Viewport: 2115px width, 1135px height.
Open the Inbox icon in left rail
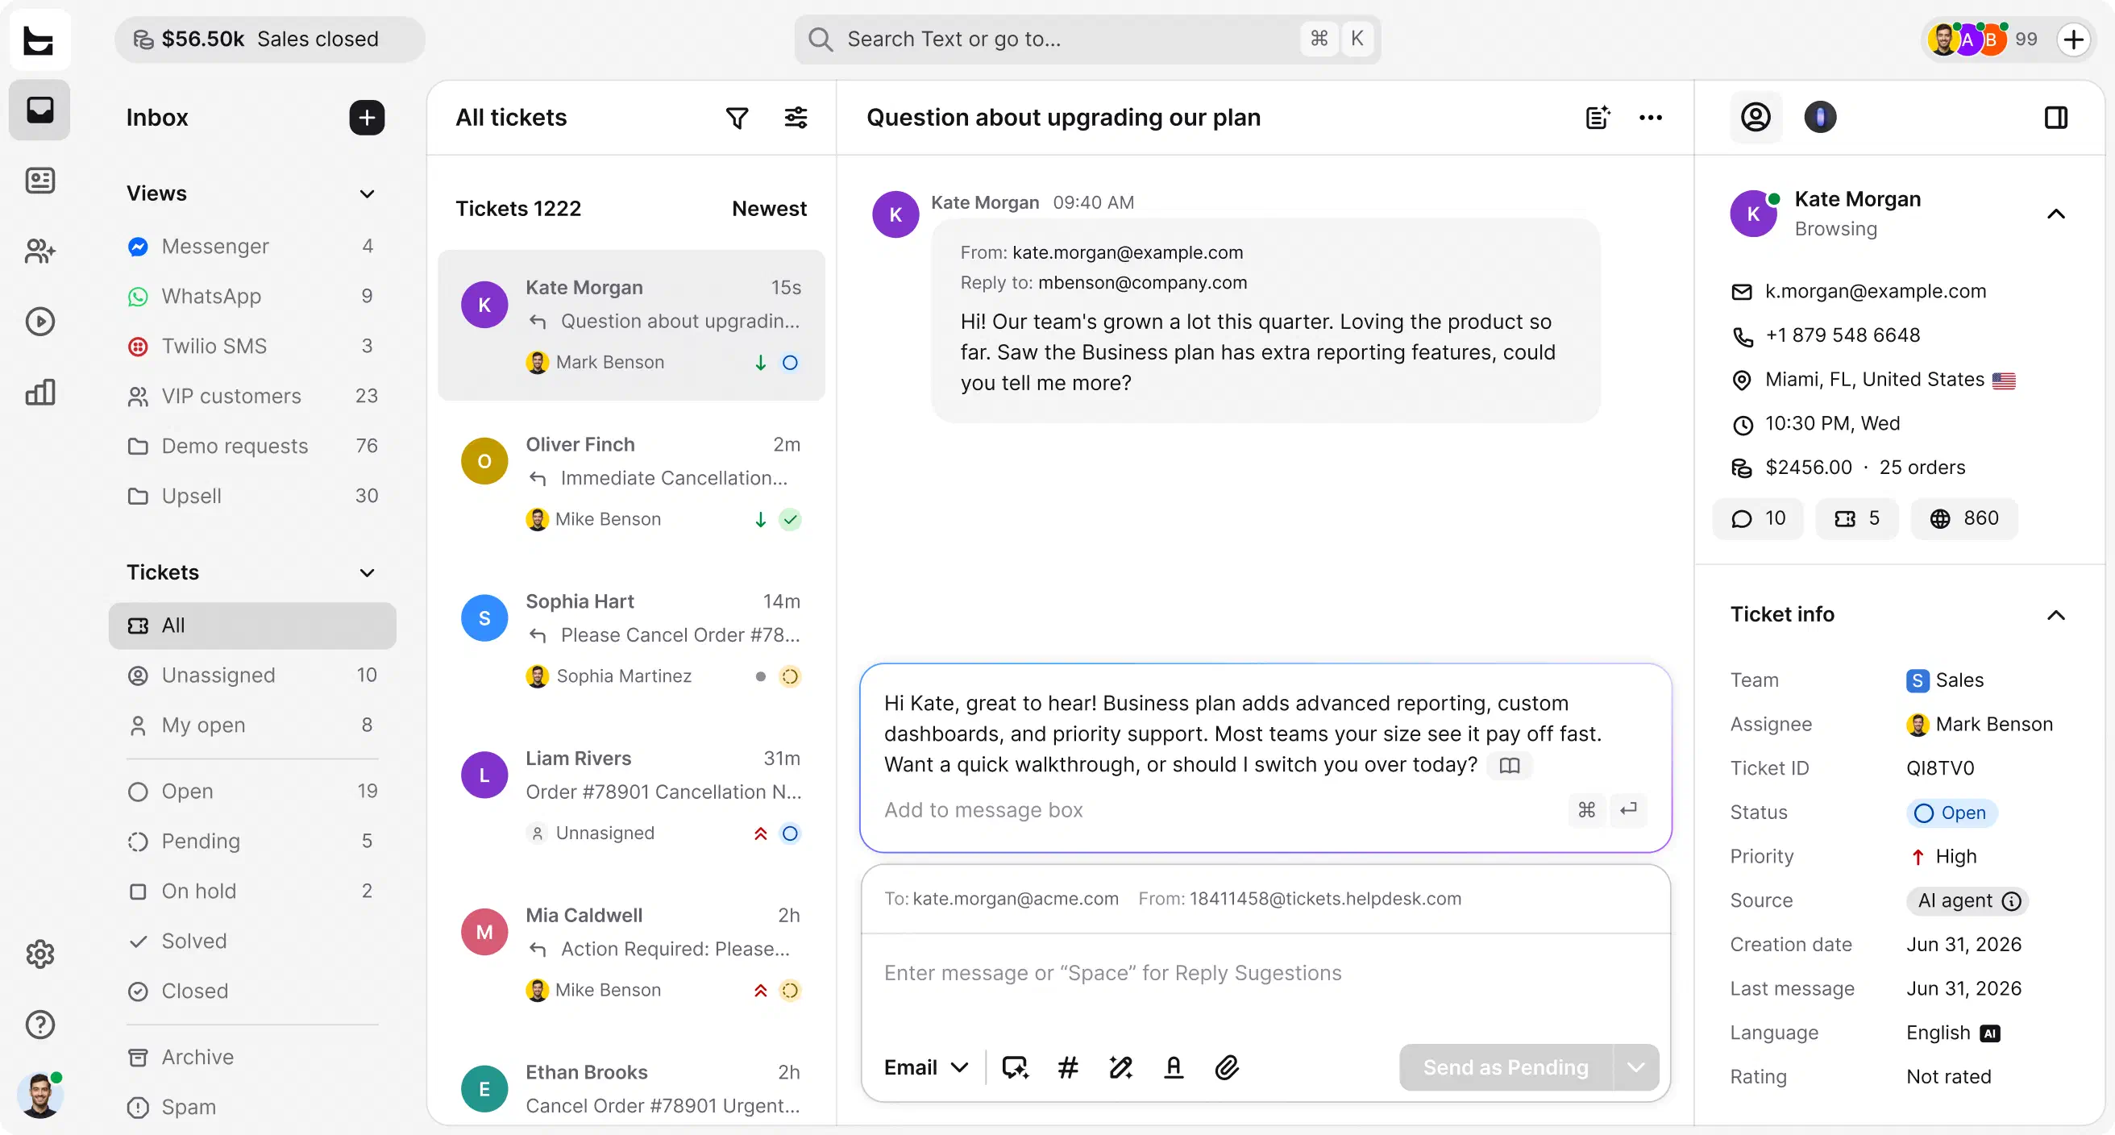click(39, 110)
